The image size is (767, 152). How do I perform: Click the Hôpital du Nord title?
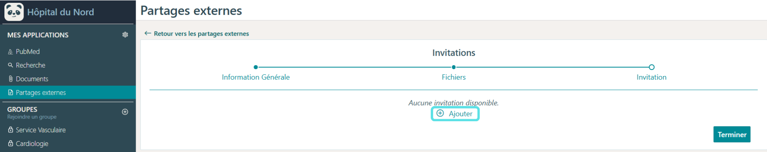point(60,12)
